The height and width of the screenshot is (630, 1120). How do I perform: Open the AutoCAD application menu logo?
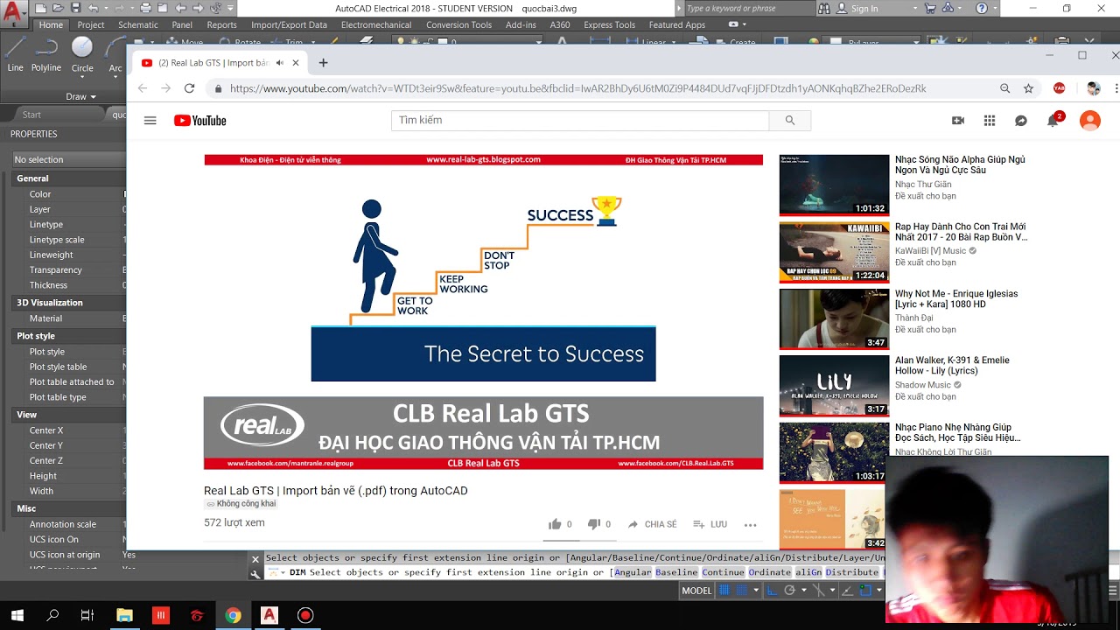12,12
